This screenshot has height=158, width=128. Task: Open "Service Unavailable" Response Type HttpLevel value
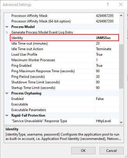(107, 121)
